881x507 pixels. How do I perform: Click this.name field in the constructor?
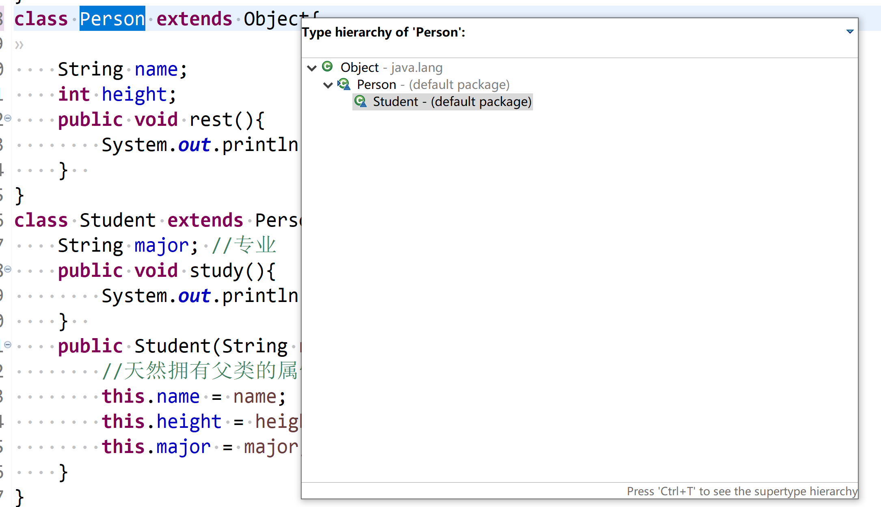click(178, 397)
